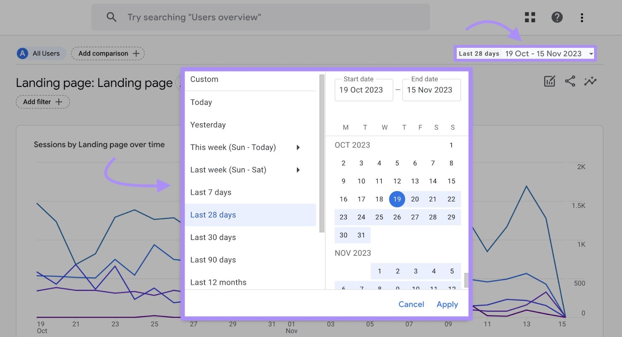Click the preset list scrollbar
The width and height of the screenshot is (622, 337).
coord(321,154)
